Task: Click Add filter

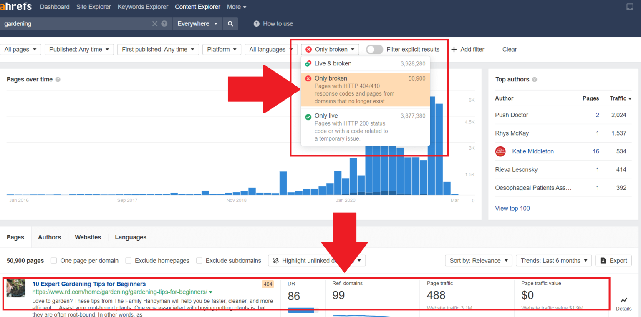Action: (468, 49)
